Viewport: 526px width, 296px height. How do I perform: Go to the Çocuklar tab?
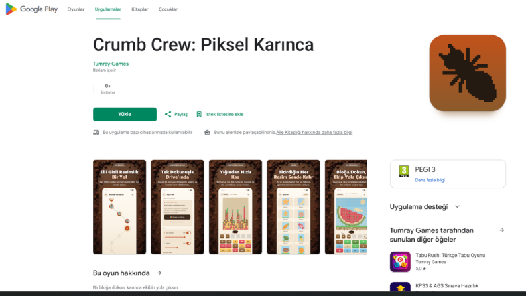click(x=168, y=9)
